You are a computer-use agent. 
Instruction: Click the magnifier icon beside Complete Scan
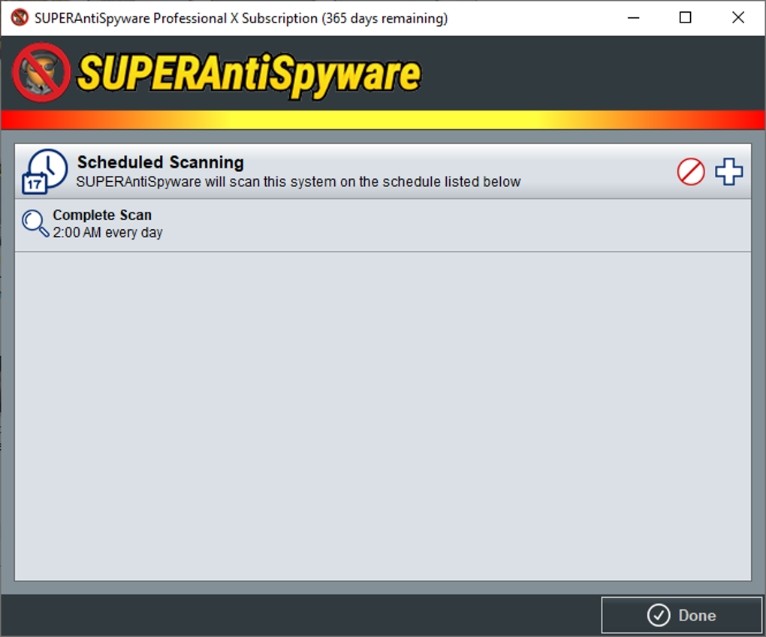pos(35,224)
